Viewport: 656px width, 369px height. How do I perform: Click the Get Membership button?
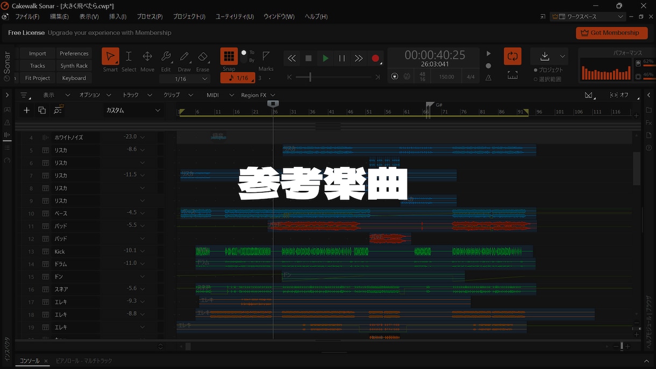tap(611, 33)
